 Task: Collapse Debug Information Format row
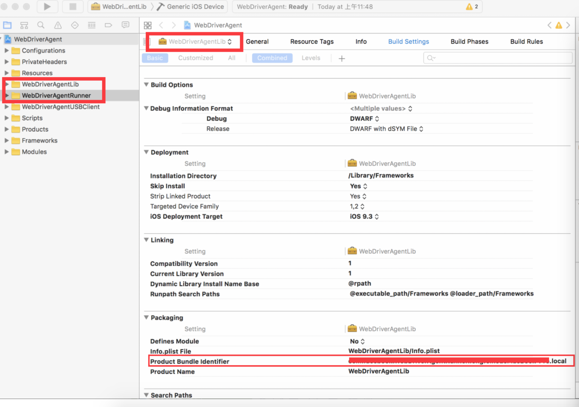pos(147,108)
